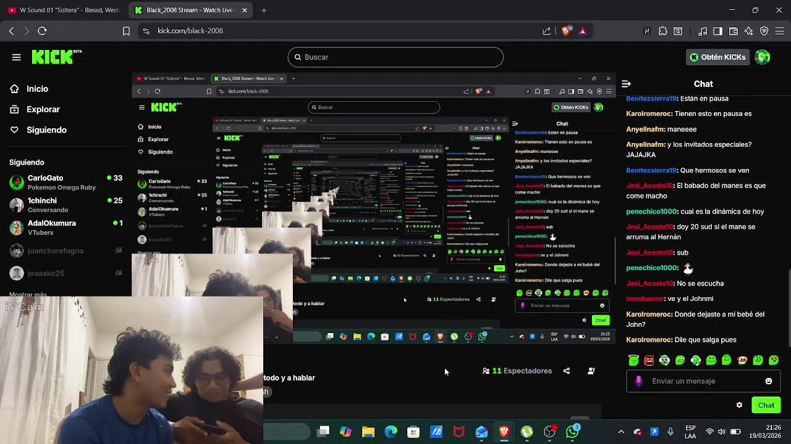
Task: Open AdalOkumura's channel
Action: pos(66,228)
